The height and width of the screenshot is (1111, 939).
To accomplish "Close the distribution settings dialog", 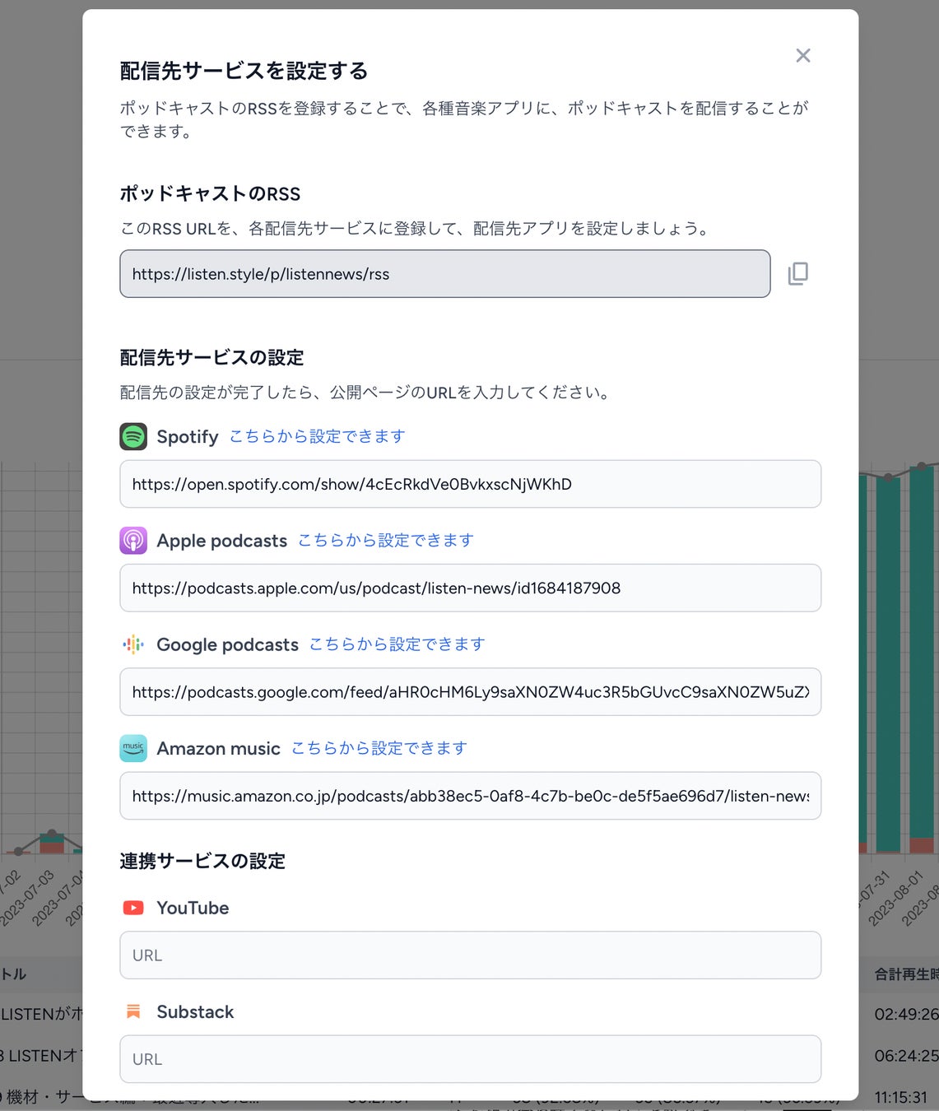I will click(x=803, y=55).
